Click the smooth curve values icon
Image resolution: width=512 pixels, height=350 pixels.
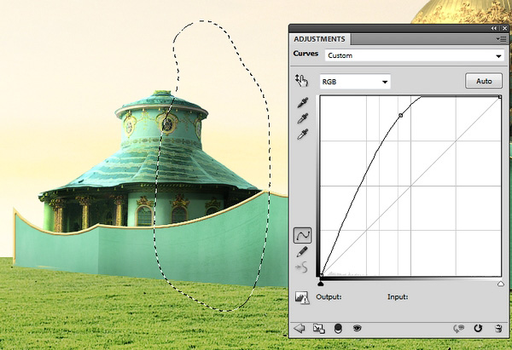tap(302, 267)
